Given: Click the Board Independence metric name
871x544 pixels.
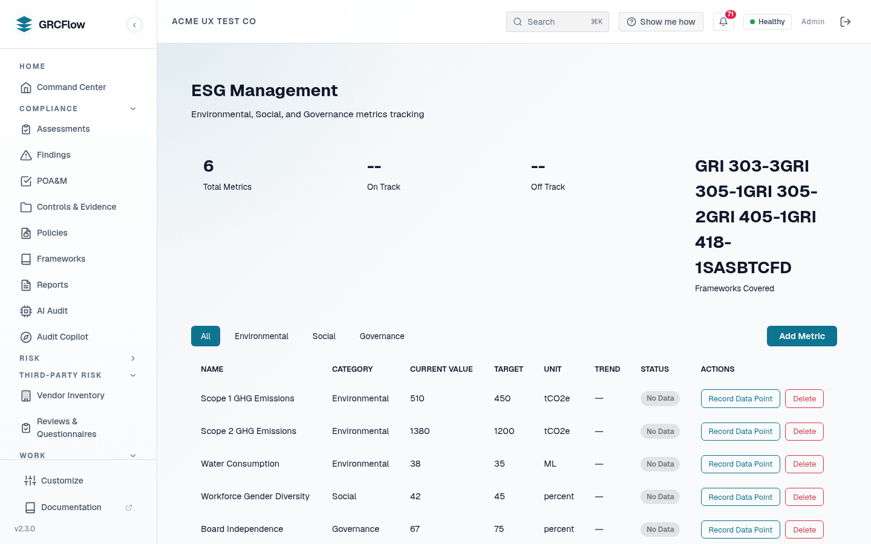Looking at the screenshot, I should click(242, 529).
